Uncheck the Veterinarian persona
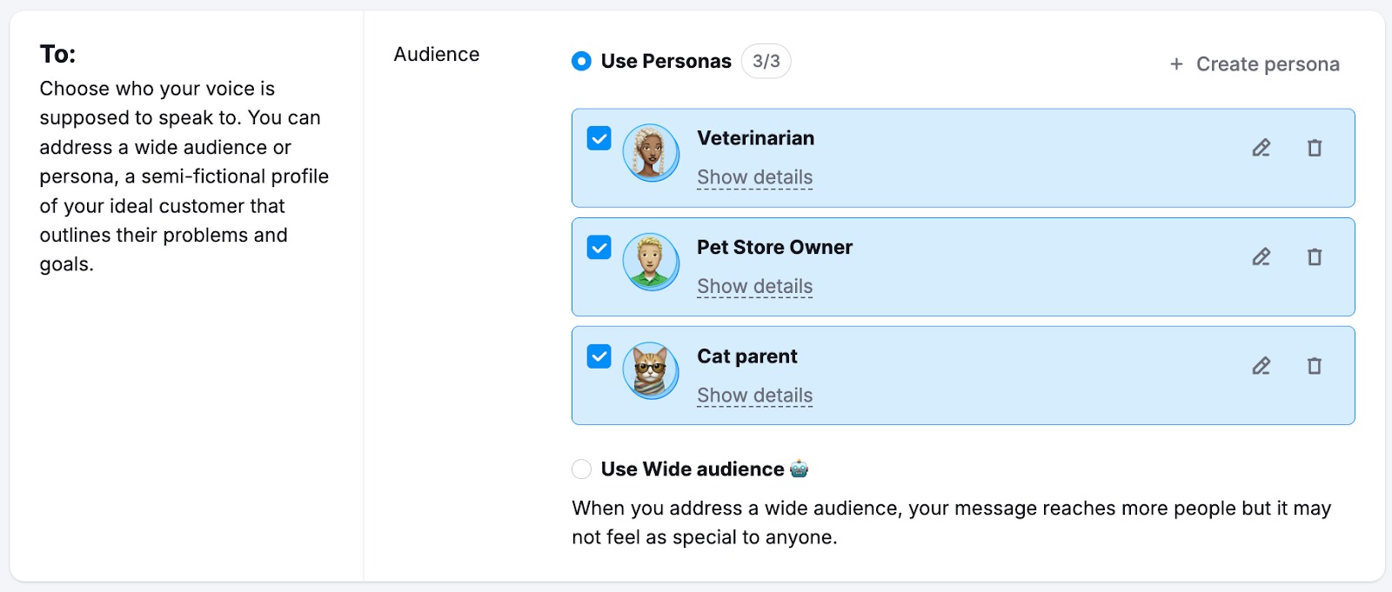 click(x=598, y=136)
